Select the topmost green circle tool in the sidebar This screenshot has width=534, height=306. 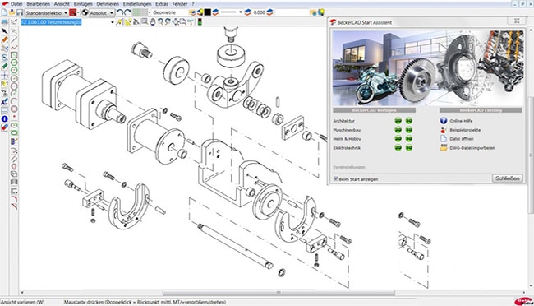(14, 63)
